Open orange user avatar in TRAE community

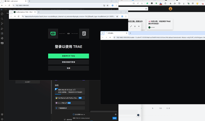[170, 9]
